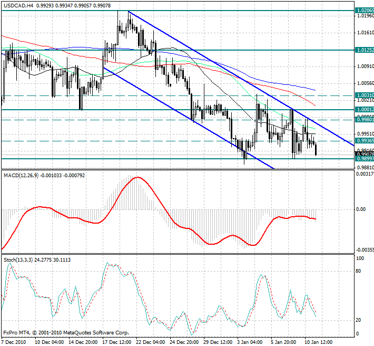Click the 5 Jan 20:00 time label

pyautogui.click(x=283, y=342)
